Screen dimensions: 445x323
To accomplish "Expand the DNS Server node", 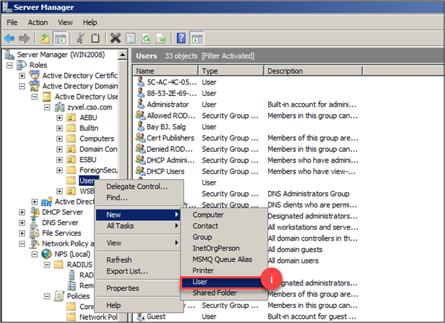I will [22, 223].
